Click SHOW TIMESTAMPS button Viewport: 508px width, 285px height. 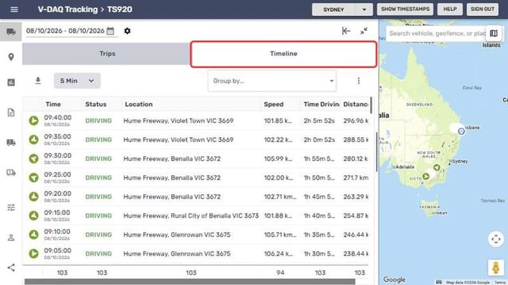[x=405, y=9]
